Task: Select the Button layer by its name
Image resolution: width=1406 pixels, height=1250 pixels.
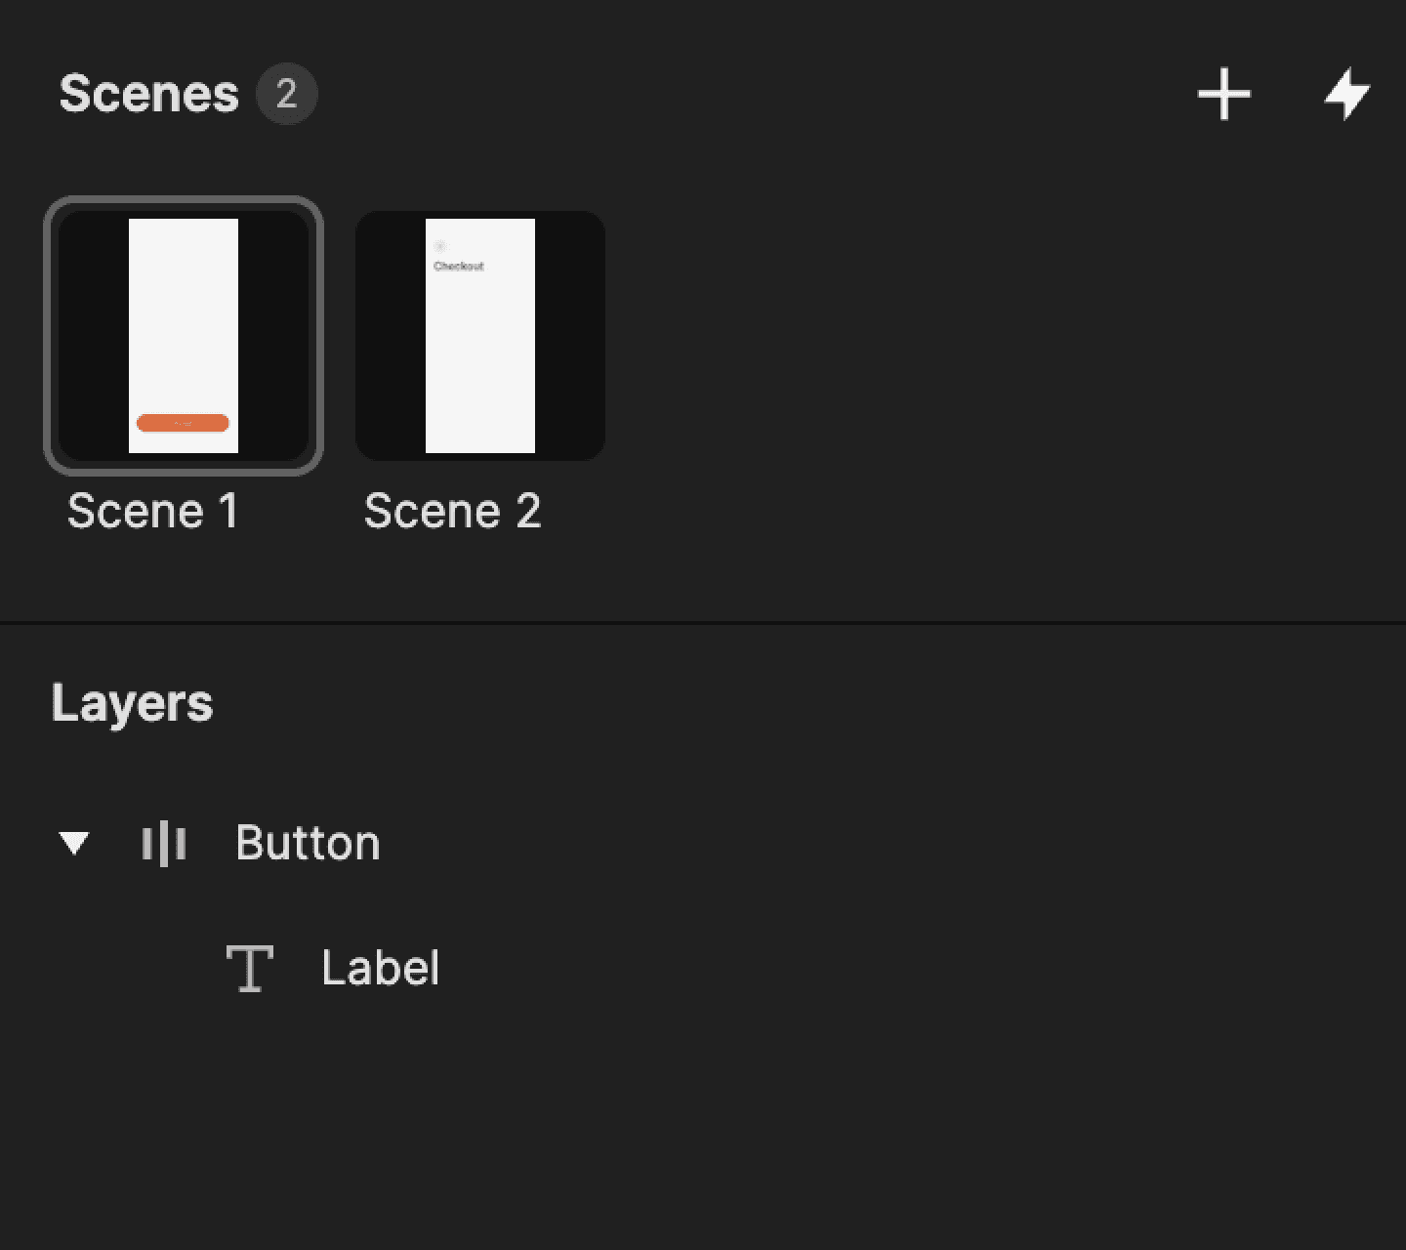Action: point(307,843)
